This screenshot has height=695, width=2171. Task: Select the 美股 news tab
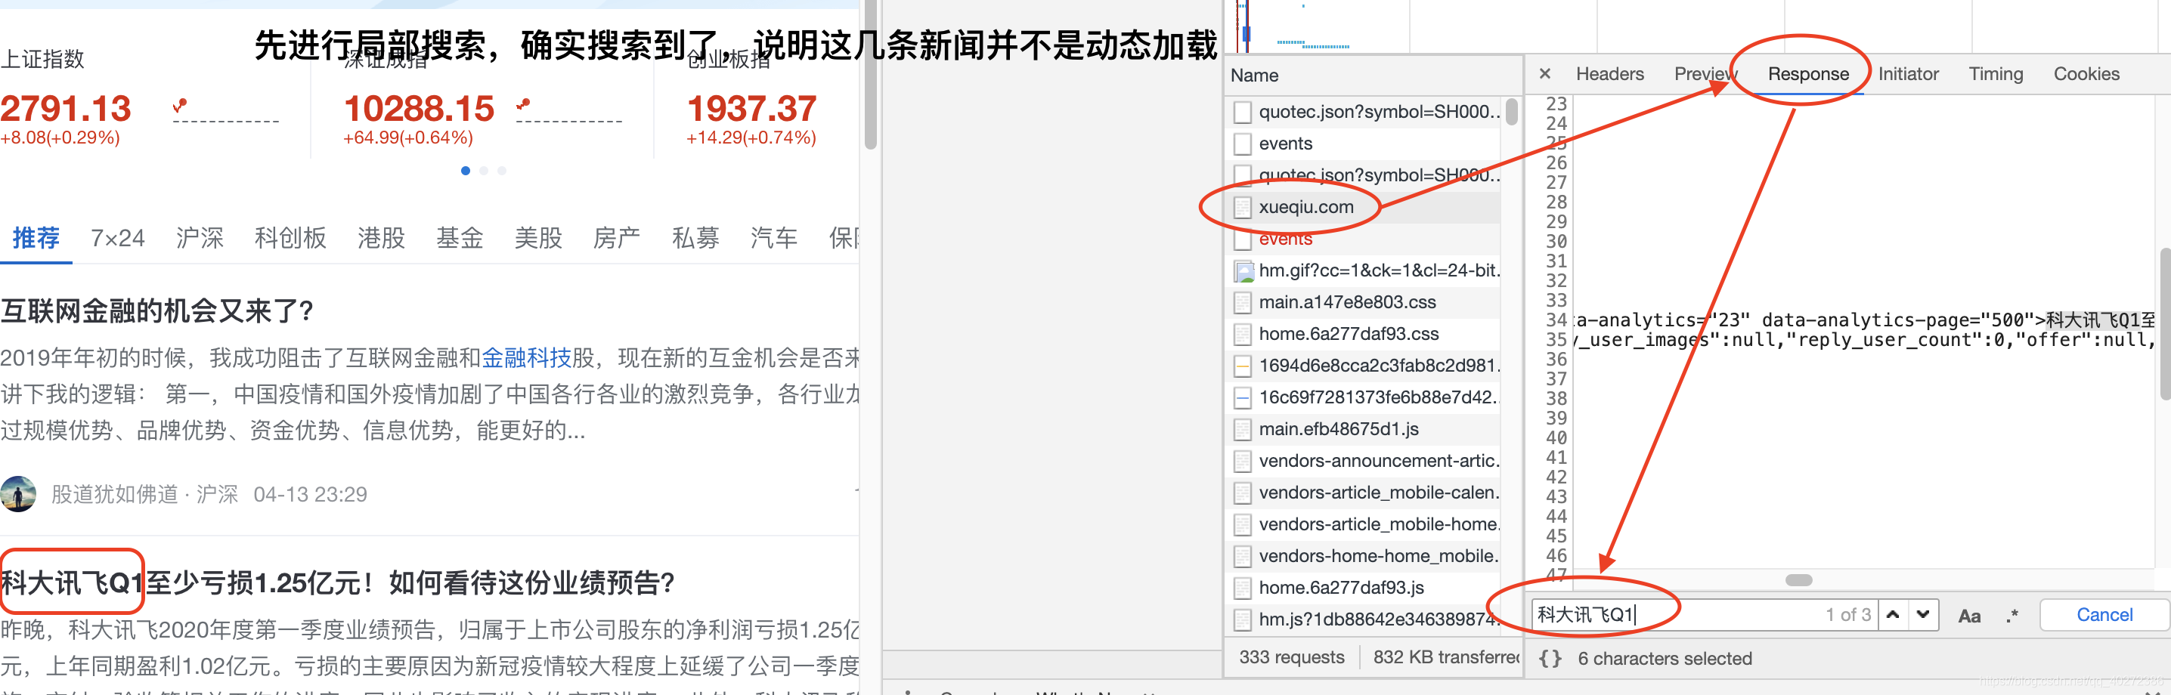tap(537, 239)
